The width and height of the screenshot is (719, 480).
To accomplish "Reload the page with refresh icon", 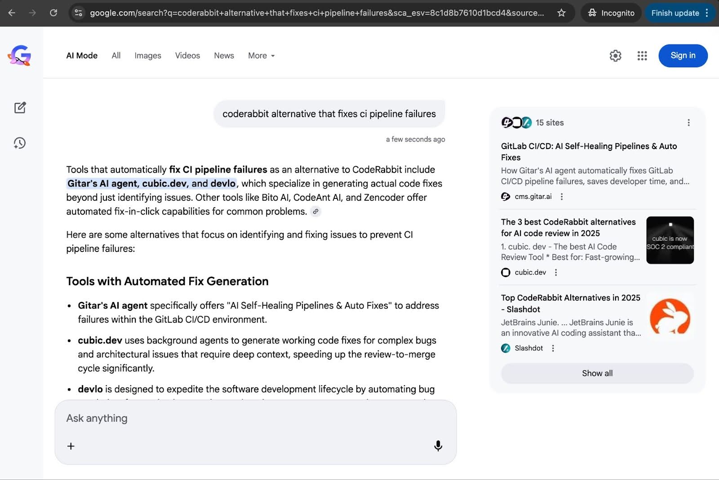I will [x=53, y=13].
